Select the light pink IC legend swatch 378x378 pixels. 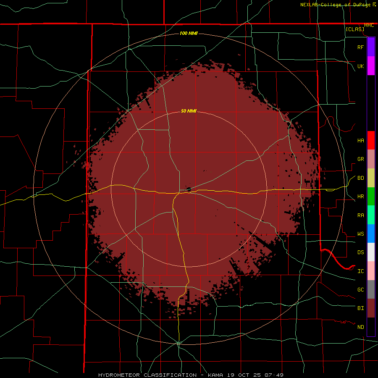[371, 271]
